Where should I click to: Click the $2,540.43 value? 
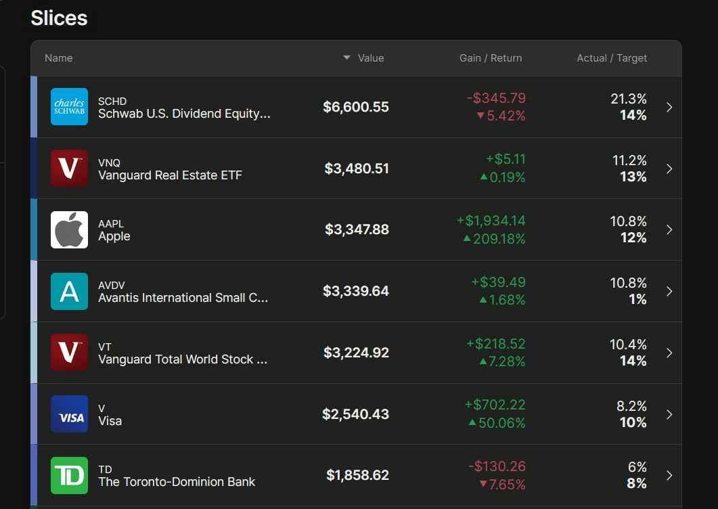tap(355, 414)
